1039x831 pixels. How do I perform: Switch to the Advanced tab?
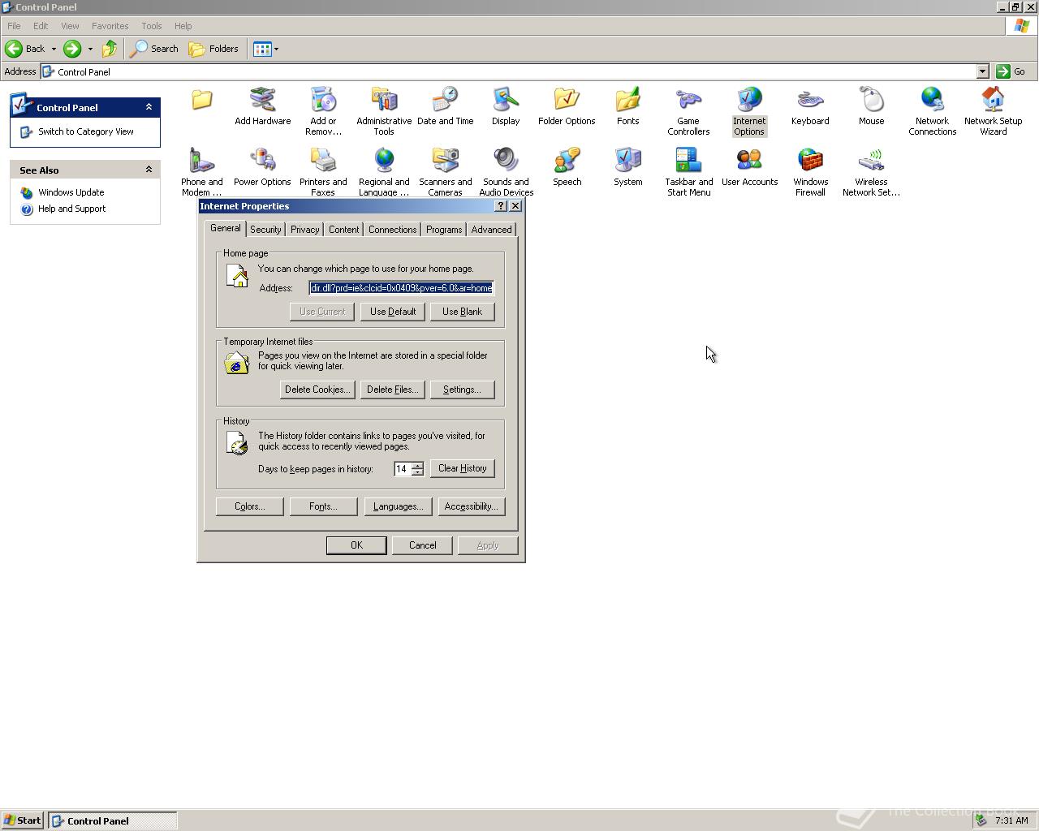491,230
